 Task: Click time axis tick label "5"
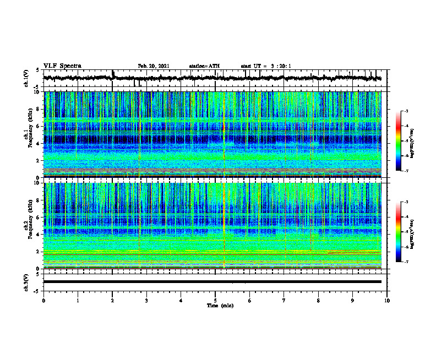tap(215, 301)
